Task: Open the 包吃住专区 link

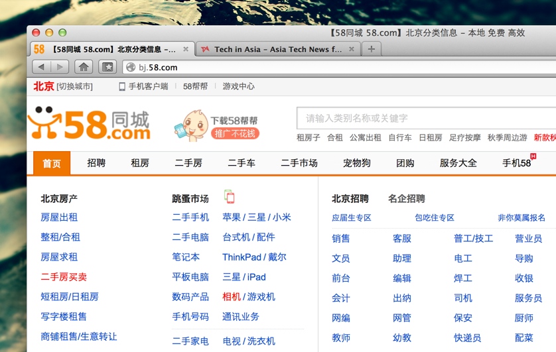Action: [435, 218]
